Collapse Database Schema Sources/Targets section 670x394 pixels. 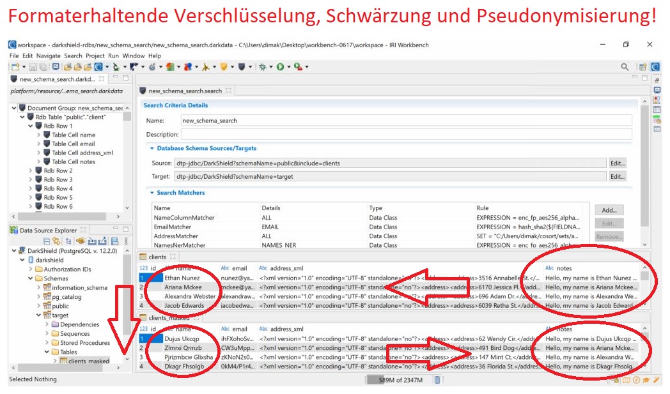pos(152,148)
